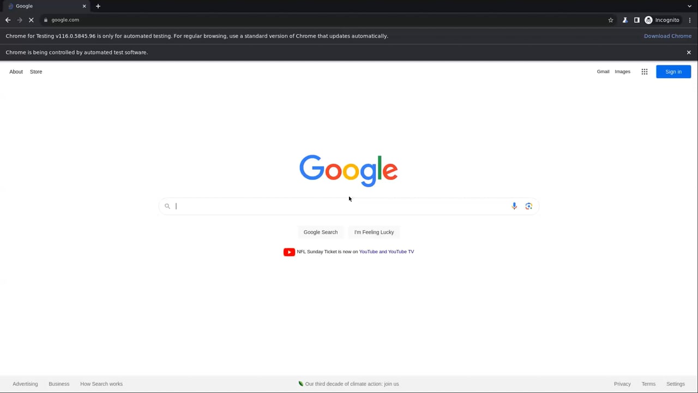Open YouTube and YouTube TV link
Image resolution: width=698 pixels, height=393 pixels.
(387, 252)
